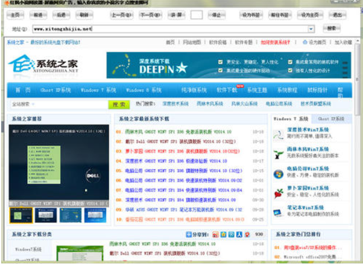This screenshot has height=264, width=363.
Task: Click the 搜索 button beside the address bar
Action: point(332,28)
